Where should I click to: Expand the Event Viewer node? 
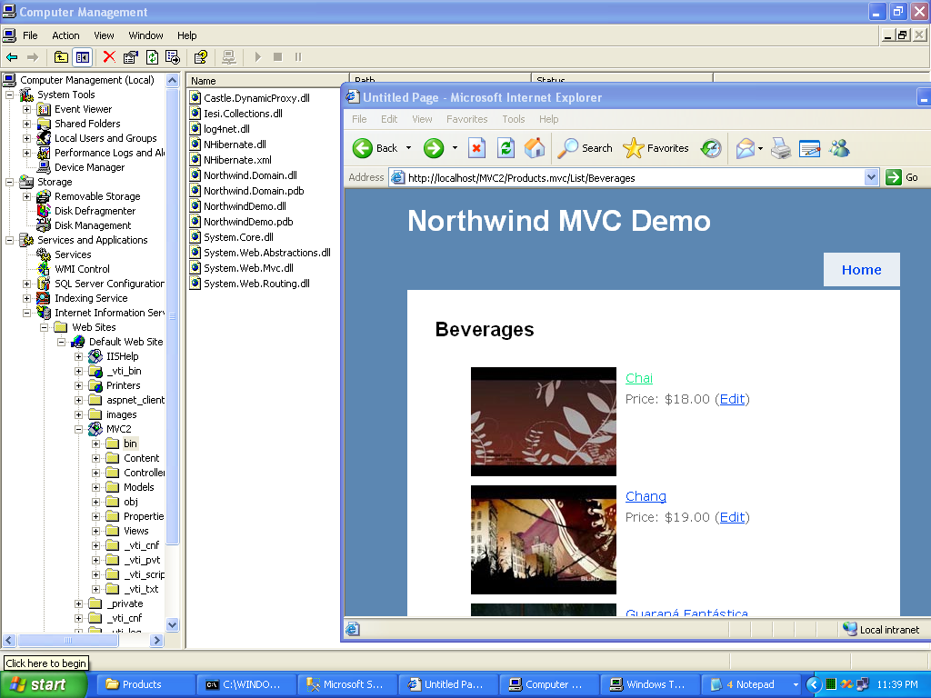pos(26,109)
